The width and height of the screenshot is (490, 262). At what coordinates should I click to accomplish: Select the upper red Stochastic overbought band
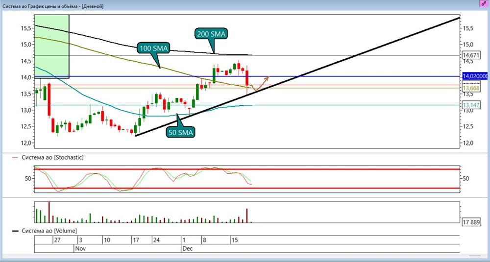pos(247,169)
